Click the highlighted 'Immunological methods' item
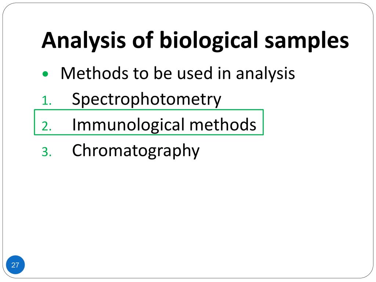The width and height of the screenshot is (376, 282). tap(164, 124)
